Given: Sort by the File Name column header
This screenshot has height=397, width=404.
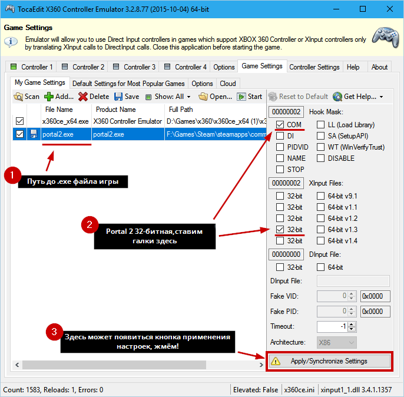Looking at the screenshot, I should click(x=66, y=110).
